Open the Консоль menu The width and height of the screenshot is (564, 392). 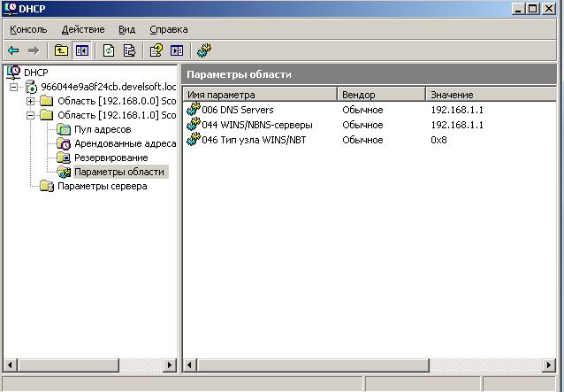pos(28,29)
